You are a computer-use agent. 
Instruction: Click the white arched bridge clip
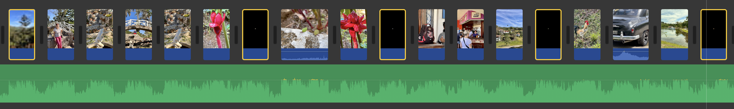pyautogui.click(x=138, y=34)
